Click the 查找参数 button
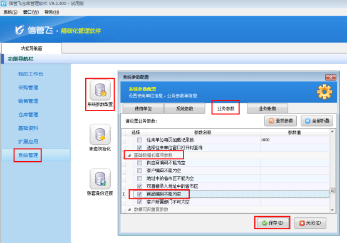347x243 pixels. [281, 121]
